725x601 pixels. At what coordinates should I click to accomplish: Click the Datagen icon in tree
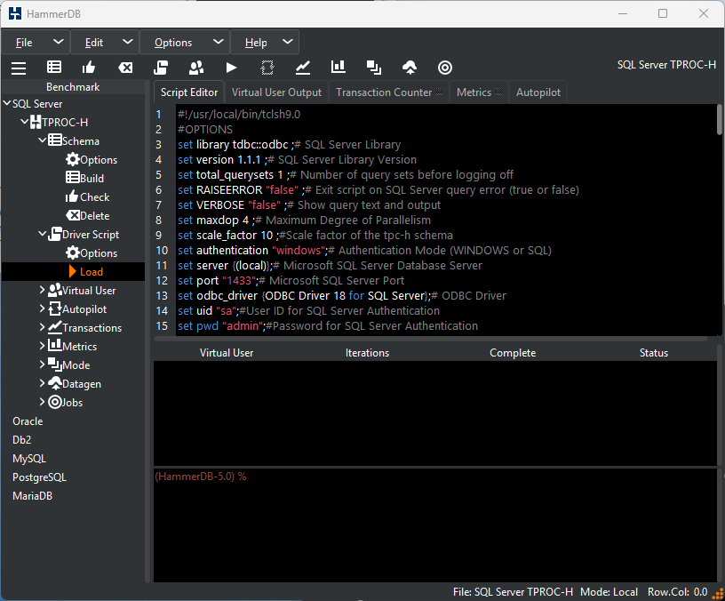point(55,383)
